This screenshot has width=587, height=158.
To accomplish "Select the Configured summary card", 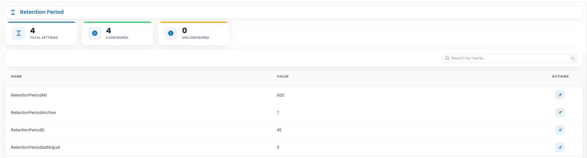I will [x=118, y=34].
